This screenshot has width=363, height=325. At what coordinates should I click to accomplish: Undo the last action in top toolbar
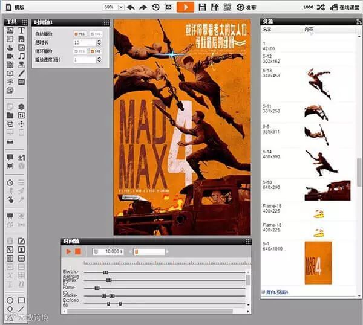coord(131,7)
